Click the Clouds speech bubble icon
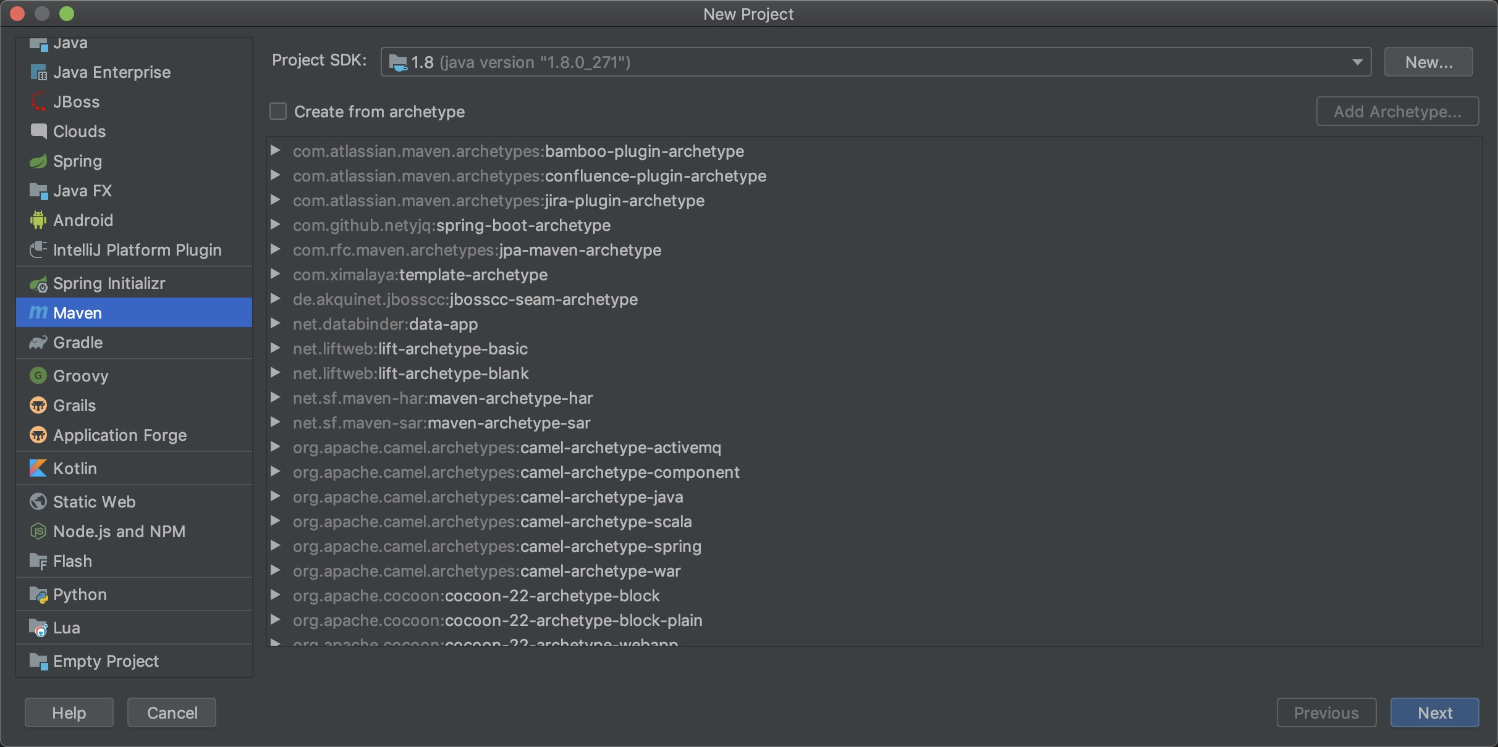Image resolution: width=1498 pixels, height=747 pixels. [38, 131]
